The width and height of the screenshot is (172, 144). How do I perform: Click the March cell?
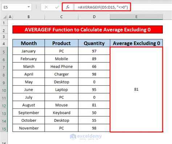(x=29, y=66)
